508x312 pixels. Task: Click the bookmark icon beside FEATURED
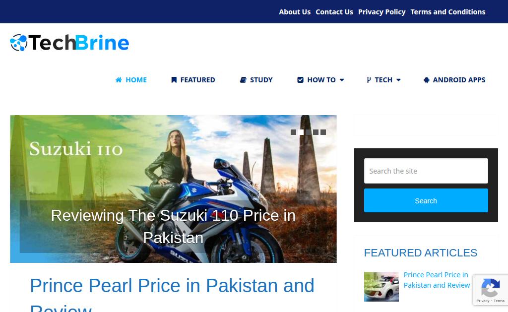point(174,80)
